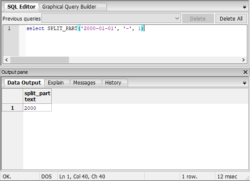Image resolution: width=250 pixels, height=181 pixels.
Task: Click the result cell with 2000
Action: tap(37, 108)
